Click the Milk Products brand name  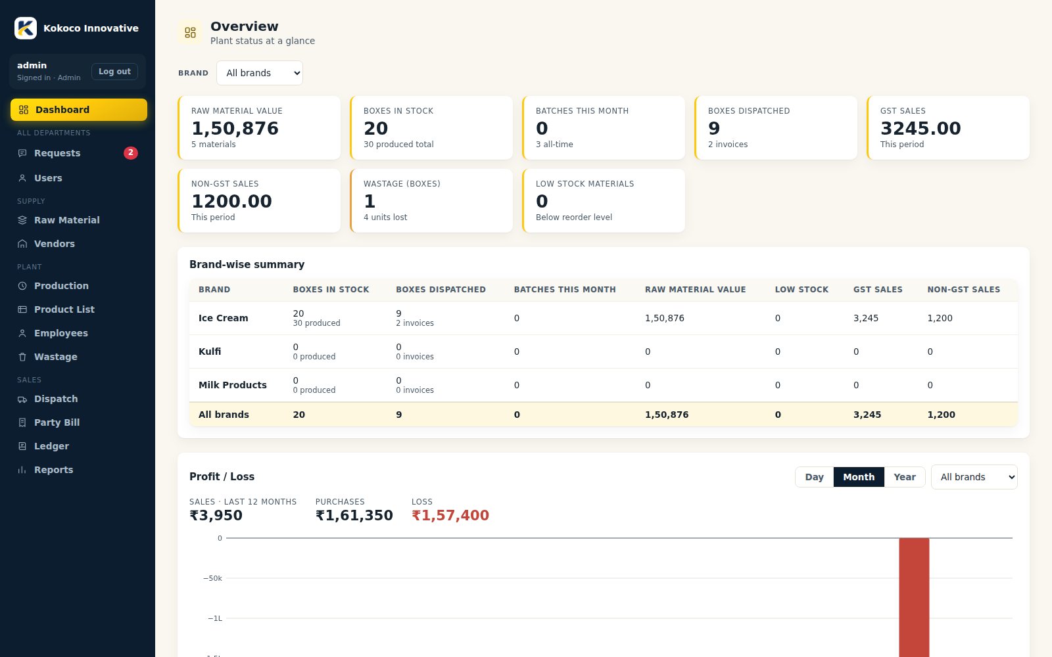pyautogui.click(x=233, y=385)
